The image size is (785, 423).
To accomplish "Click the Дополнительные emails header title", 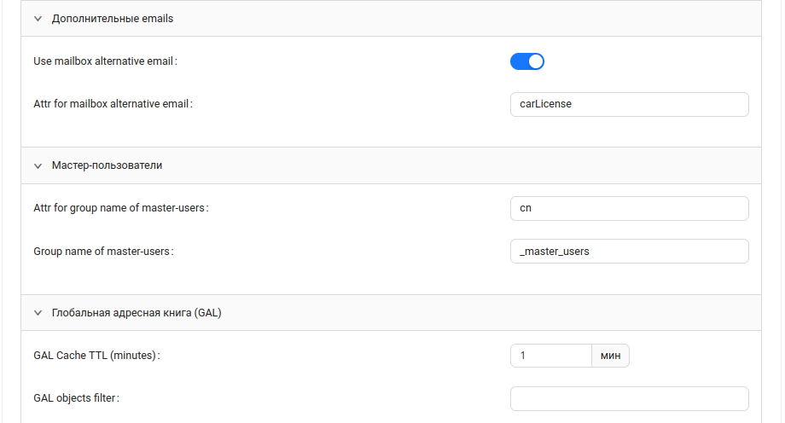I will coord(113,18).
